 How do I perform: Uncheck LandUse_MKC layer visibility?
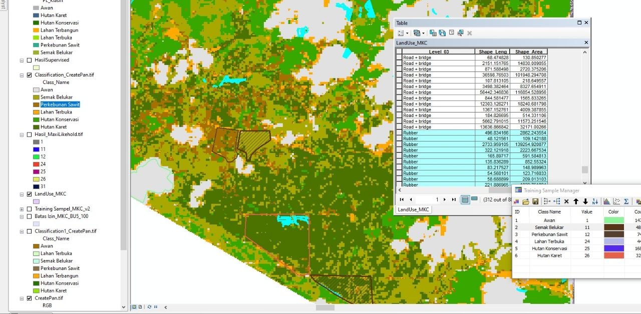[29, 194]
